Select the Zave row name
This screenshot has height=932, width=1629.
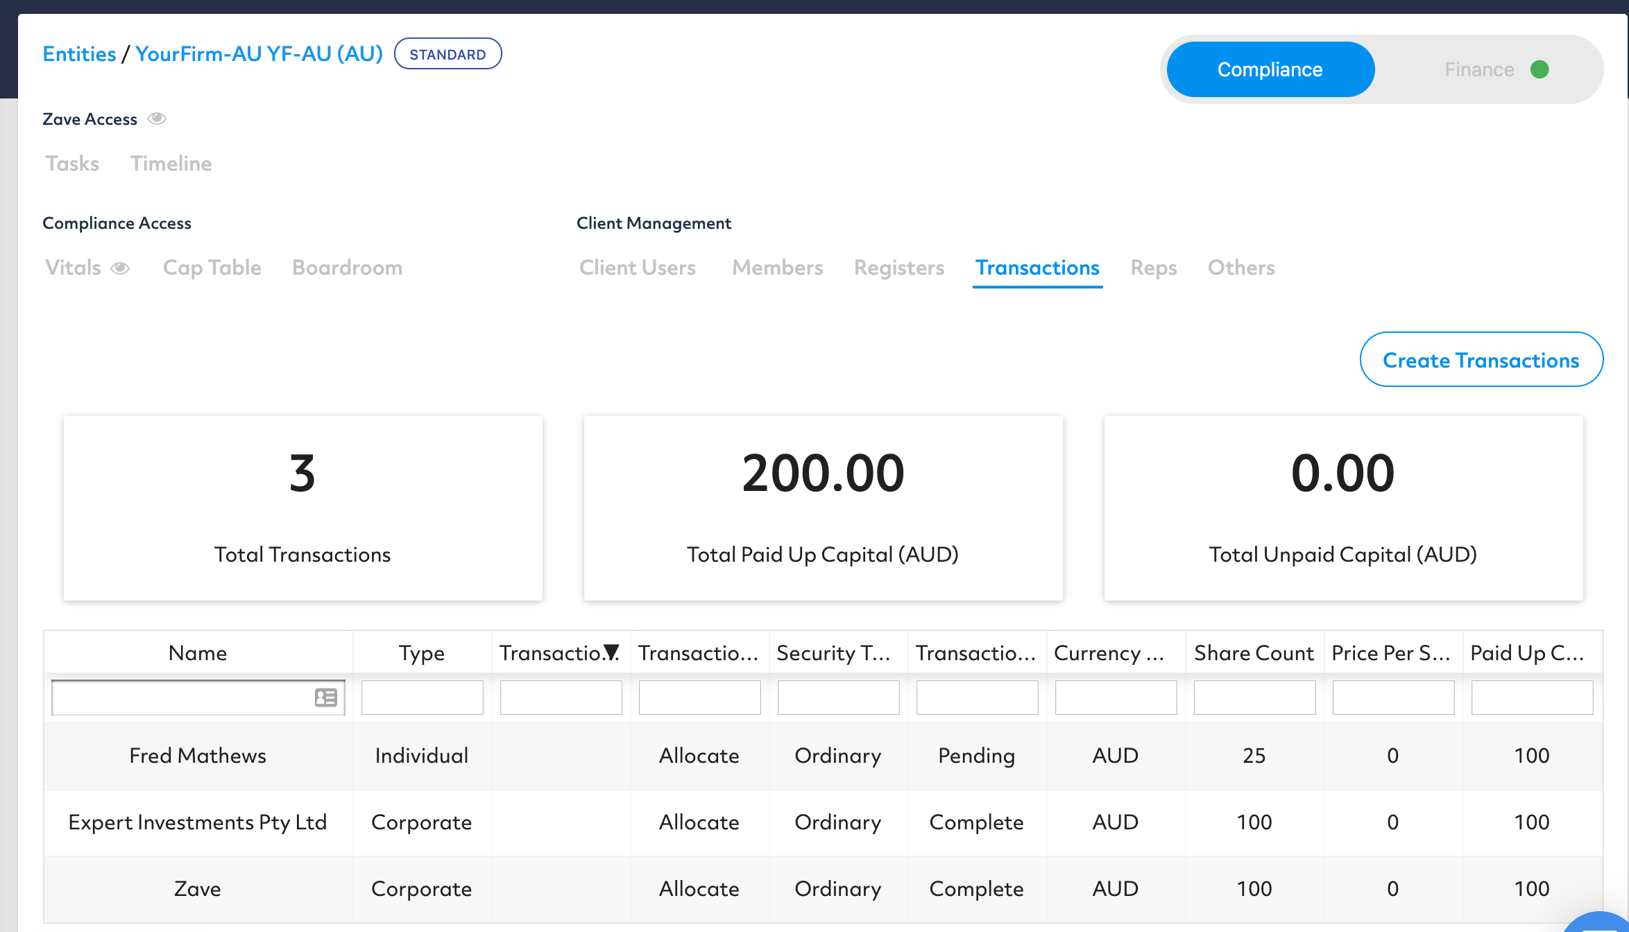(198, 888)
